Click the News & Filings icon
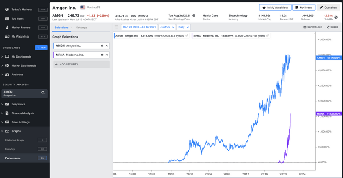The image size is (343, 178). tap(7, 122)
